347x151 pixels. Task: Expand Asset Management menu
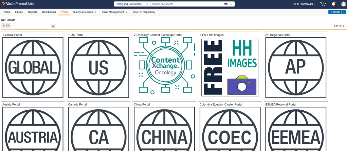point(115,12)
